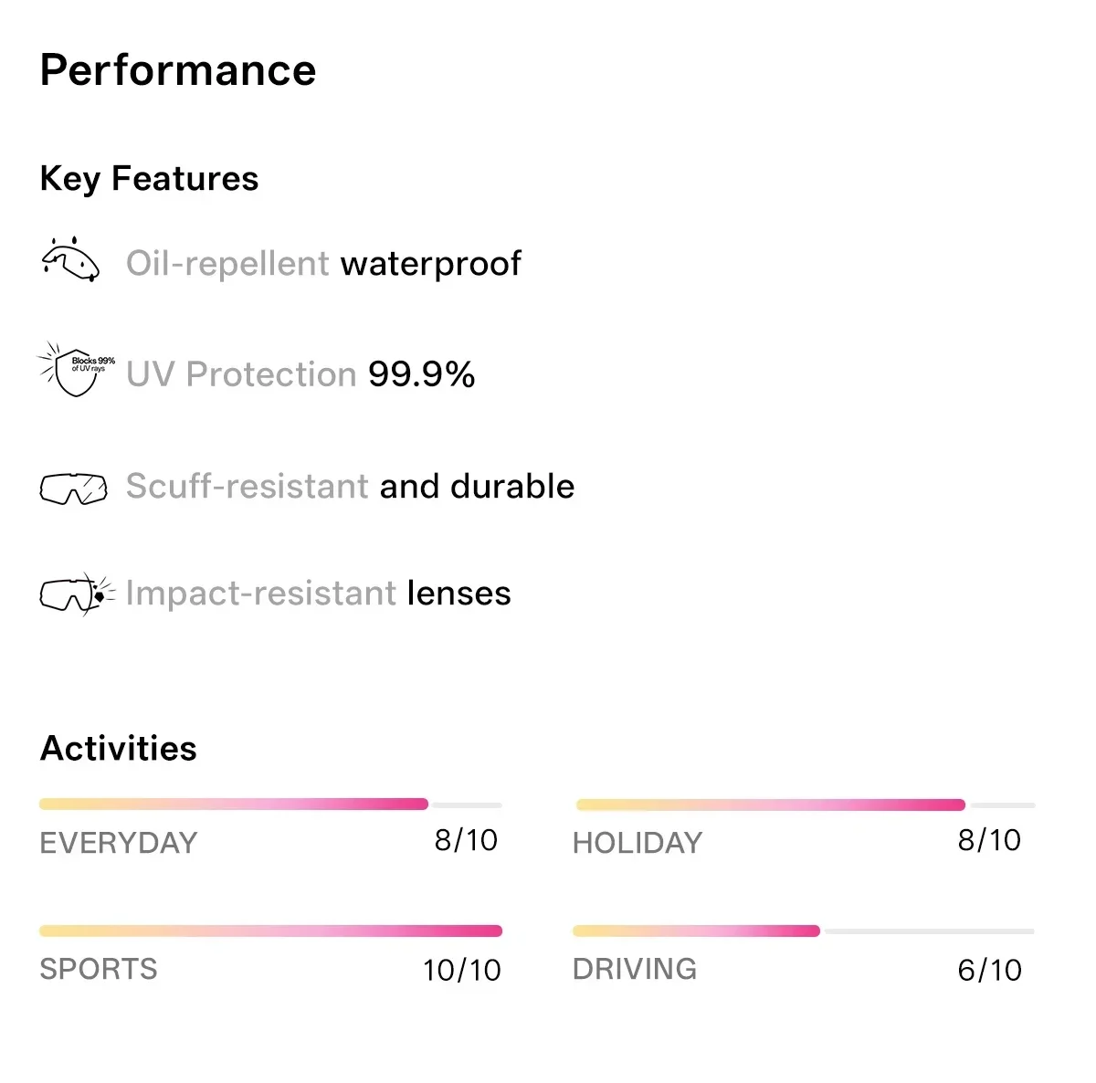Click the UV protection shield icon
This screenshot has width=1096, height=1083.
click(x=77, y=369)
